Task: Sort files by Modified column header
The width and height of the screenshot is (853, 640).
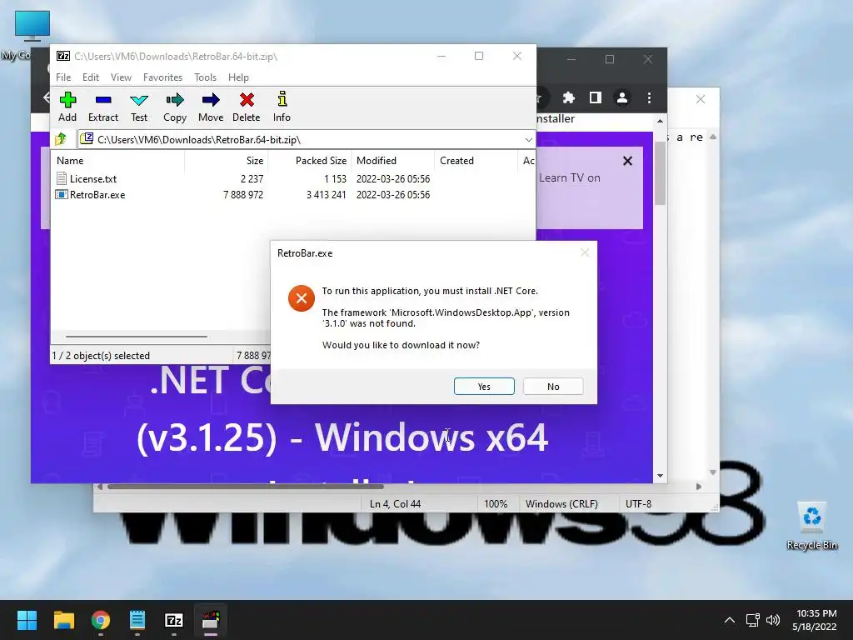Action: (x=393, y=161)
